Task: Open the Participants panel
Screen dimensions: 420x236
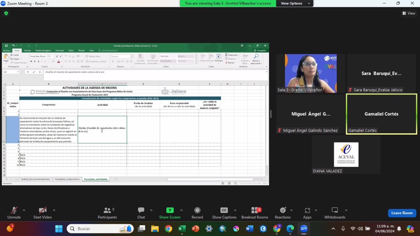Action: (x=107, y=213)
